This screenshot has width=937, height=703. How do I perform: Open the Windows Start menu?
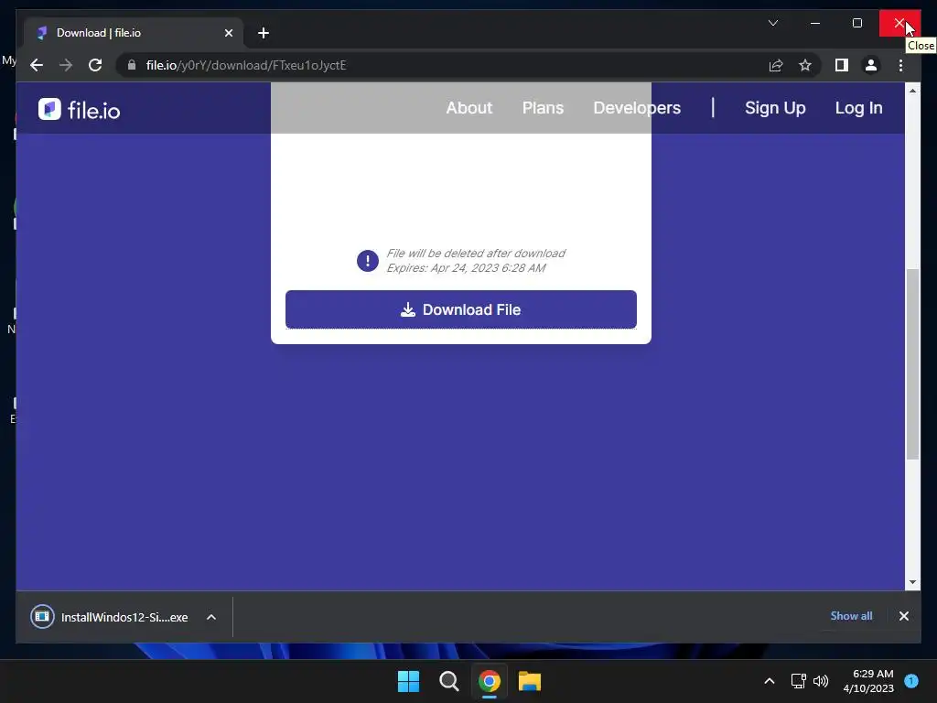point(409,681)
